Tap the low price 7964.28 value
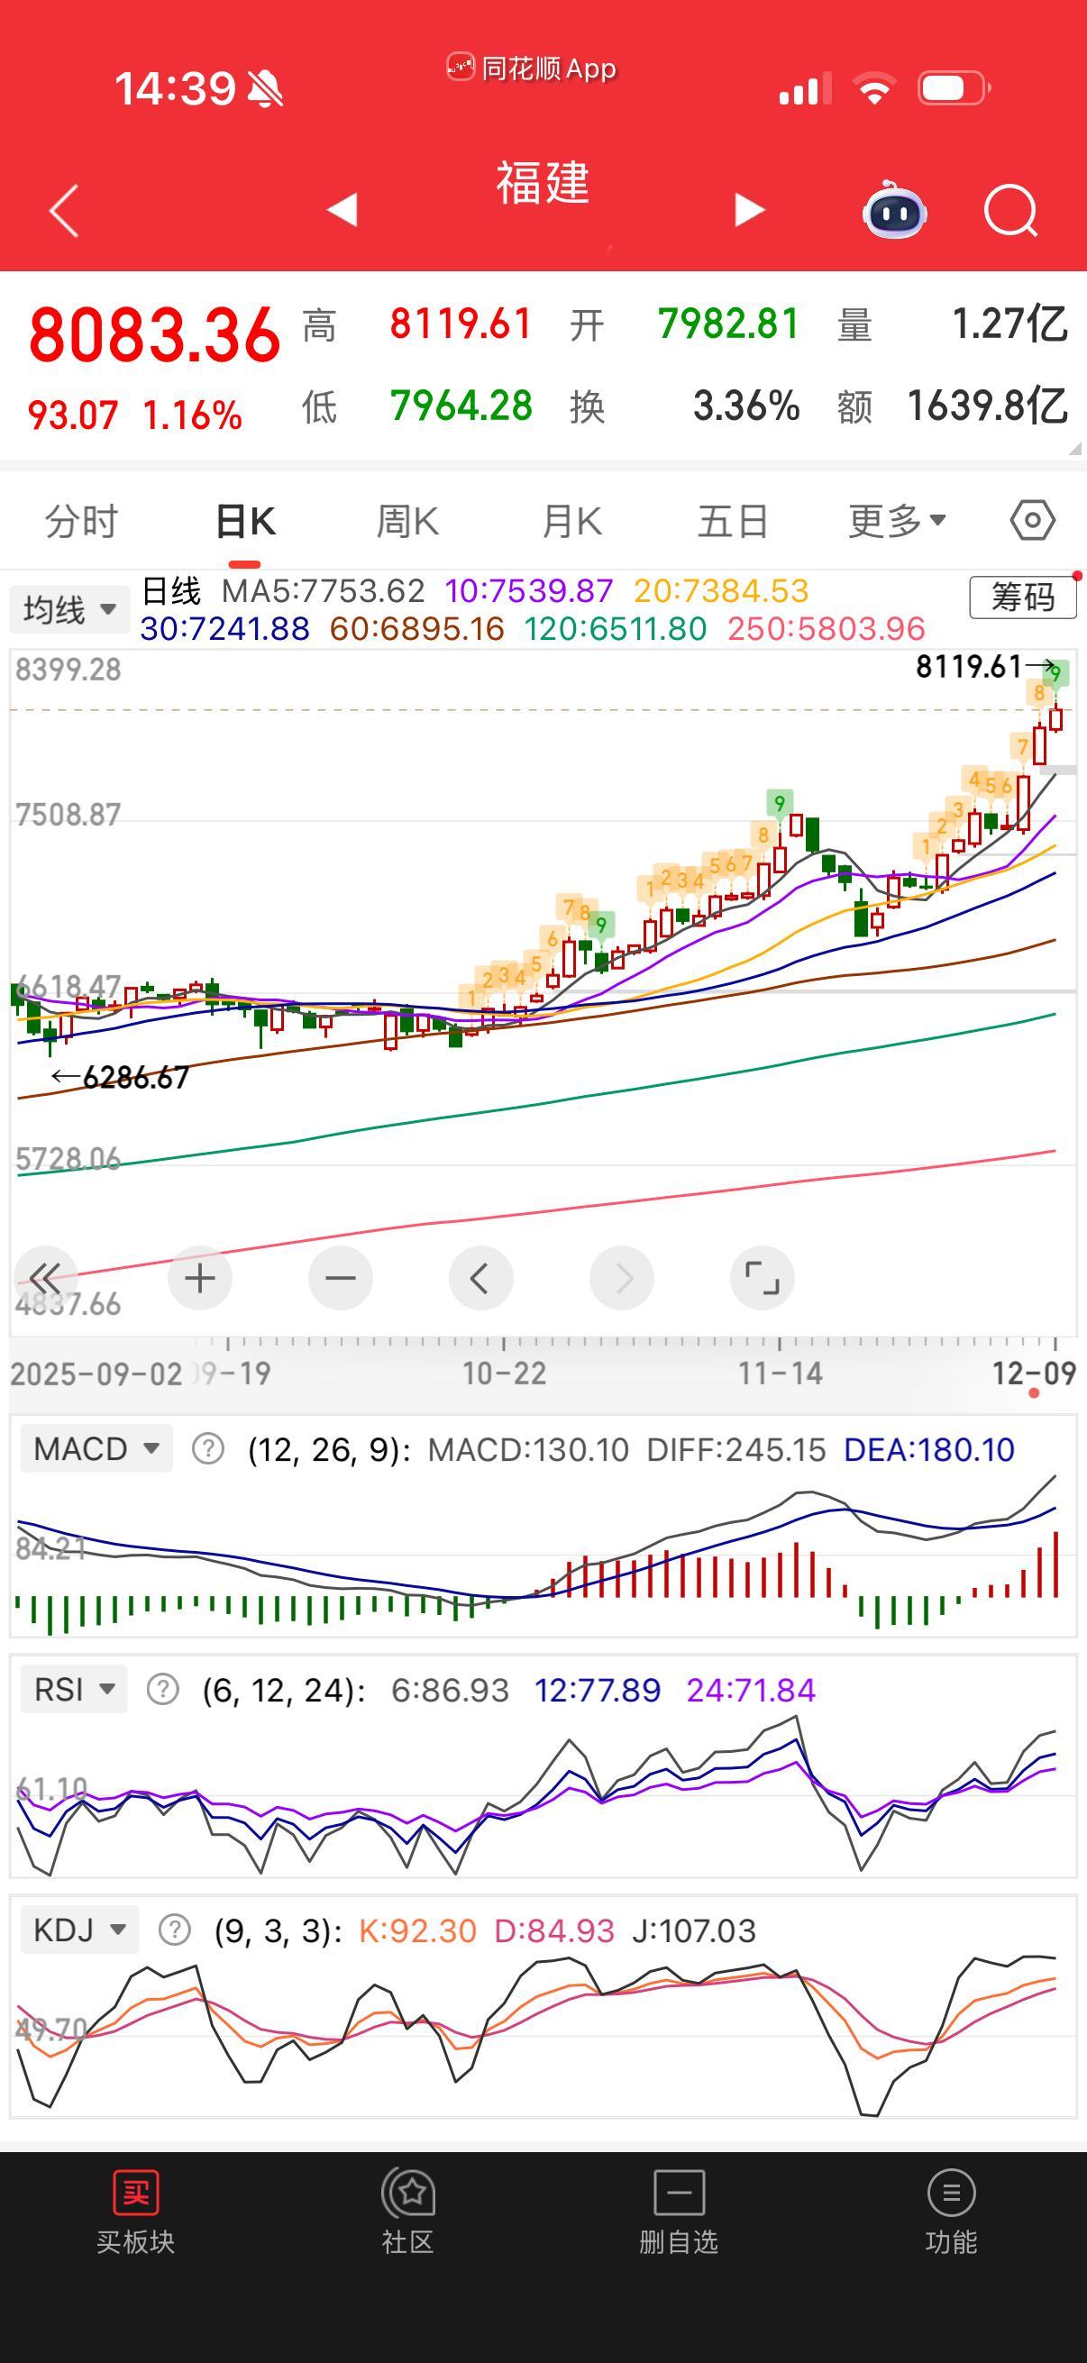1087x2363 pixels. tap(461, 406)
